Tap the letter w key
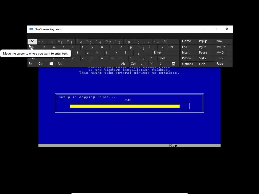Viewport: 259px width, 194px height. point(56,47)
